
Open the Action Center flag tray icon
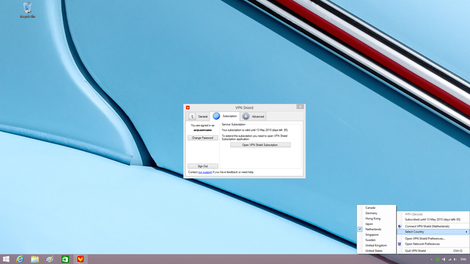click(444, 259)
